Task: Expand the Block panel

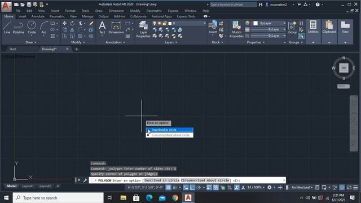Action: click(217, 42)
